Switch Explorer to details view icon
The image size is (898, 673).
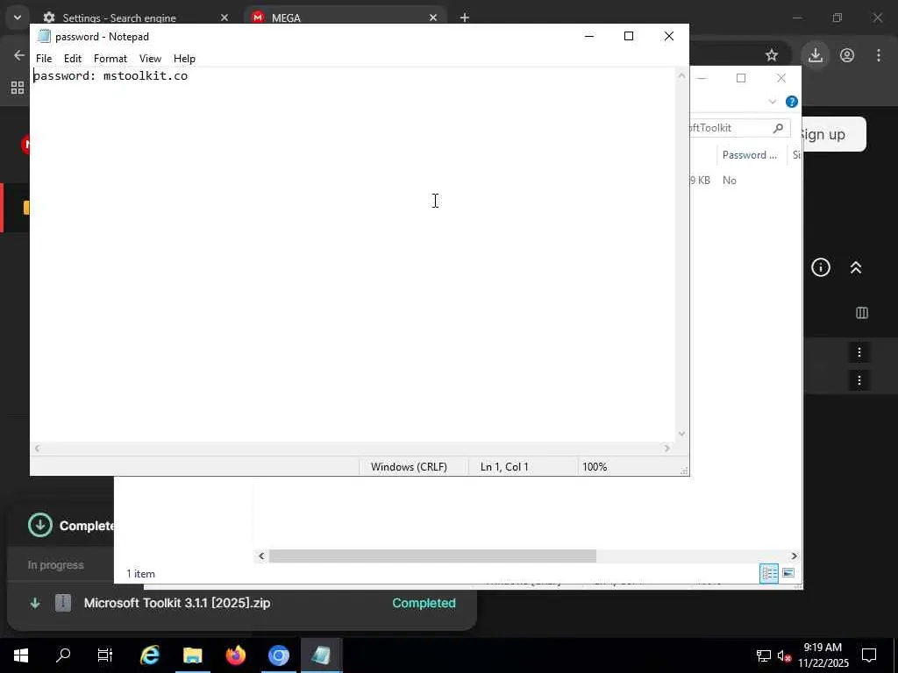tap(768, 573)
